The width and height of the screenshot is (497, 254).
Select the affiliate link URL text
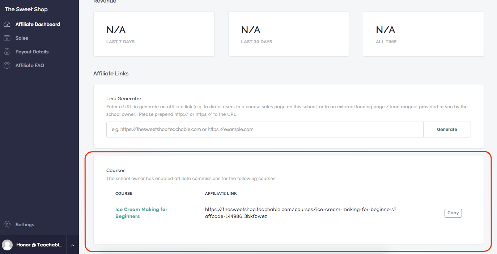coord(301,213)
